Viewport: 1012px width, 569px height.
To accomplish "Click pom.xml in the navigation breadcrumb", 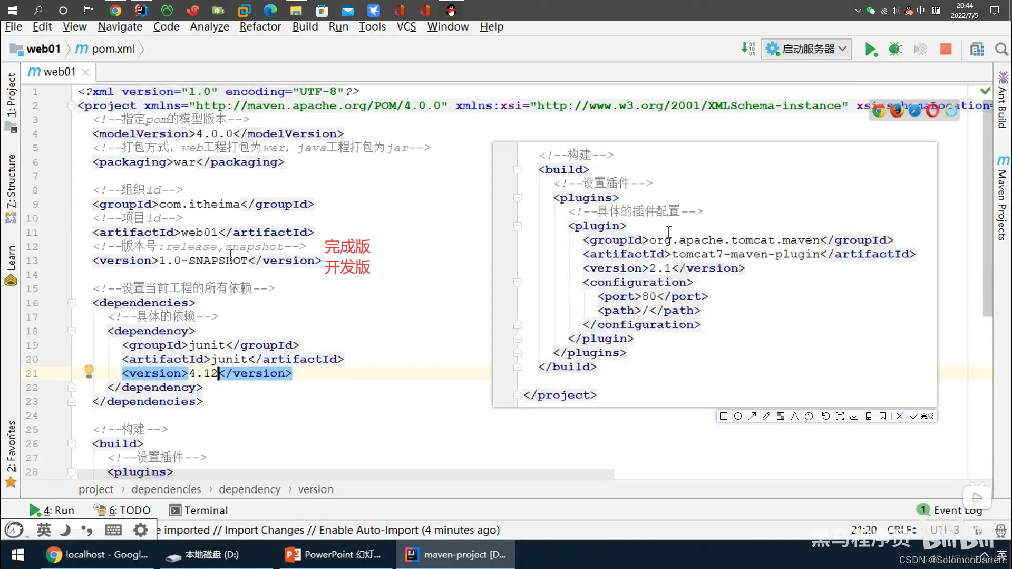I will tap(105, 49).
